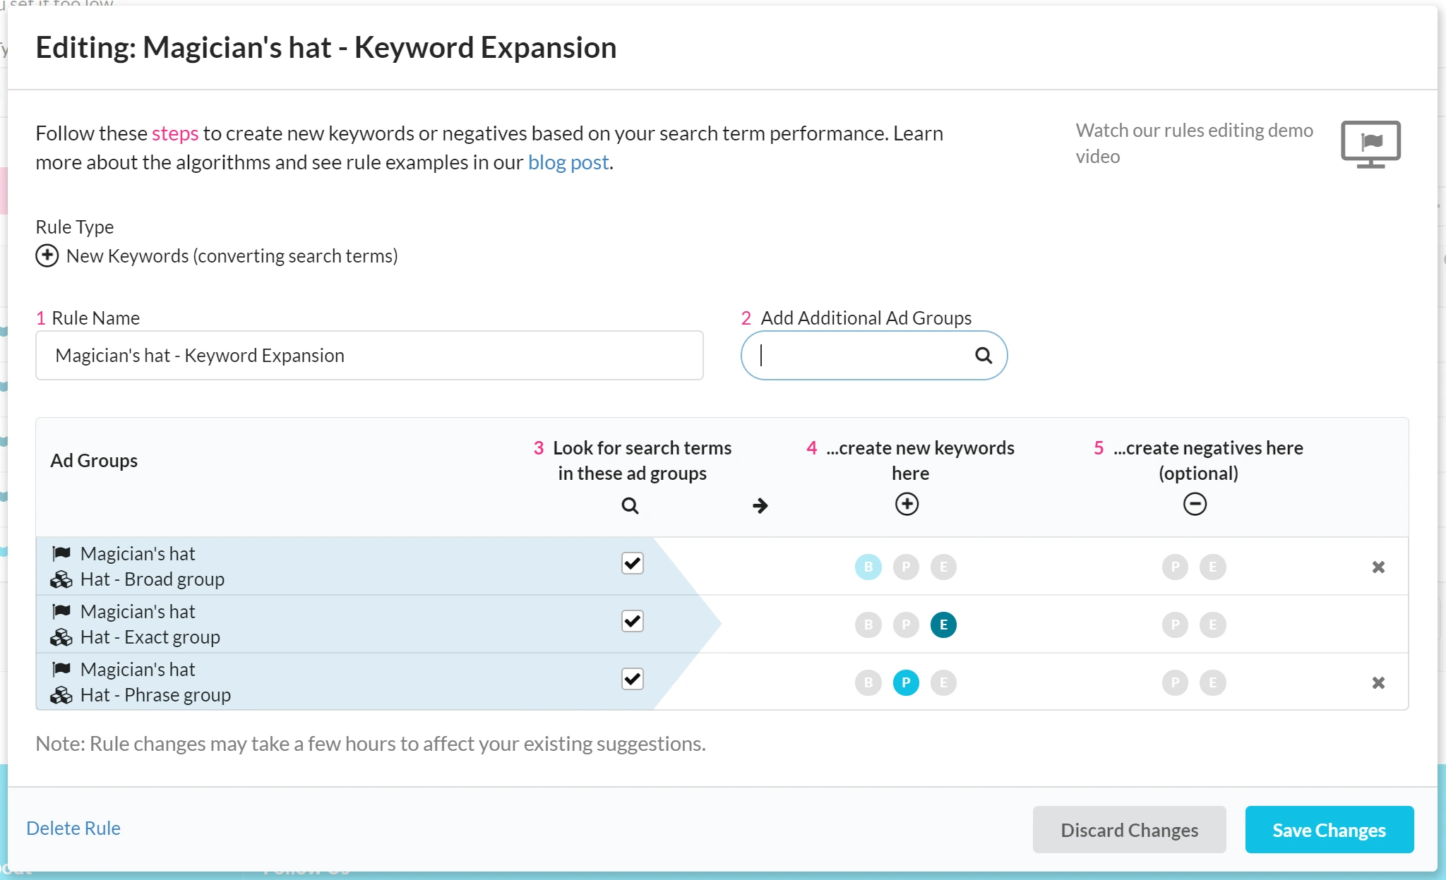
Task: Enable Phrase negative for Hat - Broad group
Action: [1175, 567]
